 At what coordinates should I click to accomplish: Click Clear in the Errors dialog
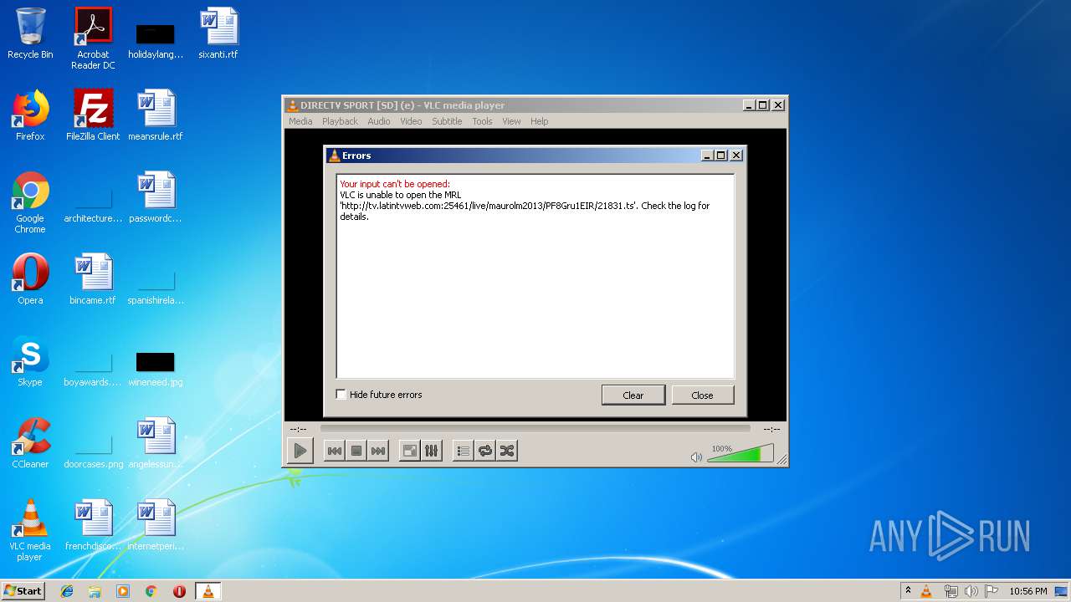point(633,395)
